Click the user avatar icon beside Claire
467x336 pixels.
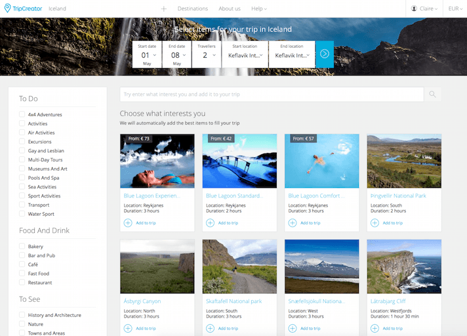(414, 9)
